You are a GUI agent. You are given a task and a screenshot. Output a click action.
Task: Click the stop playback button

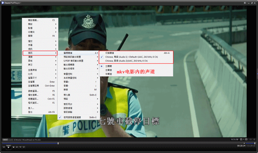(x=14, y=147)
